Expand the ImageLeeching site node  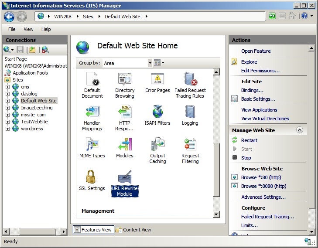click(x=7, y=108)
